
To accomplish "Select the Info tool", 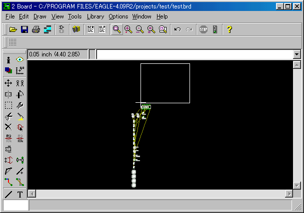I will tap(8, 60).
